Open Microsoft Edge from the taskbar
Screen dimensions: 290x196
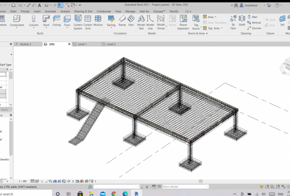(x=125, y=193)
